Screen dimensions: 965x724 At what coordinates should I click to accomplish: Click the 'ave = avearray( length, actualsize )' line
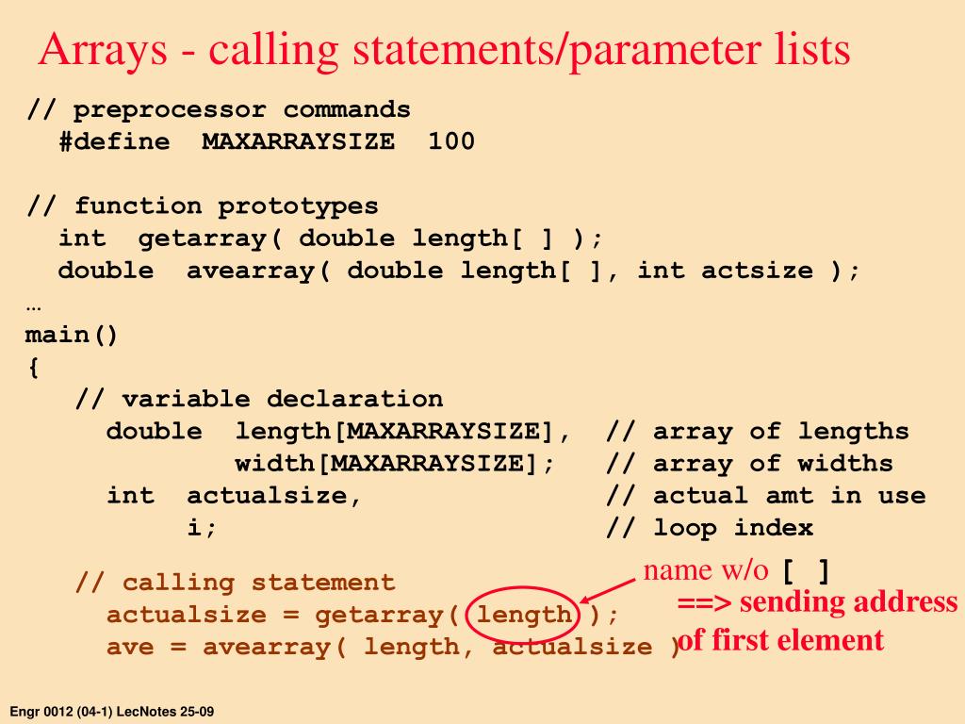point(393,647)
